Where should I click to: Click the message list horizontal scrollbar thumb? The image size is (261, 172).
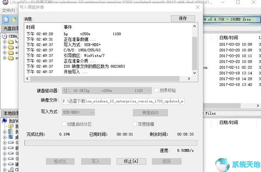point(105,78)
